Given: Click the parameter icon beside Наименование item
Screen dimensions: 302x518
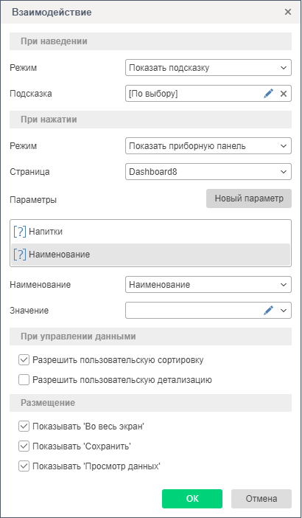Looking at the screenshot, I should (x=20, y=255).
